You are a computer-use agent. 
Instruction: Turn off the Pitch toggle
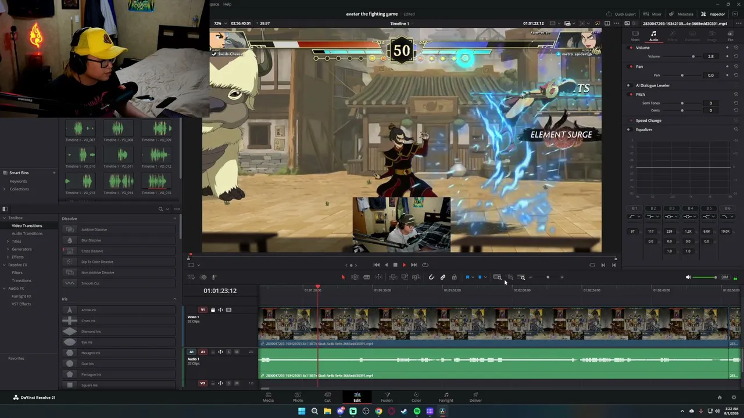(631, 94)
